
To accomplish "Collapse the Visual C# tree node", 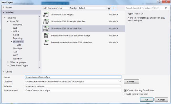I will tap(8, 21).
